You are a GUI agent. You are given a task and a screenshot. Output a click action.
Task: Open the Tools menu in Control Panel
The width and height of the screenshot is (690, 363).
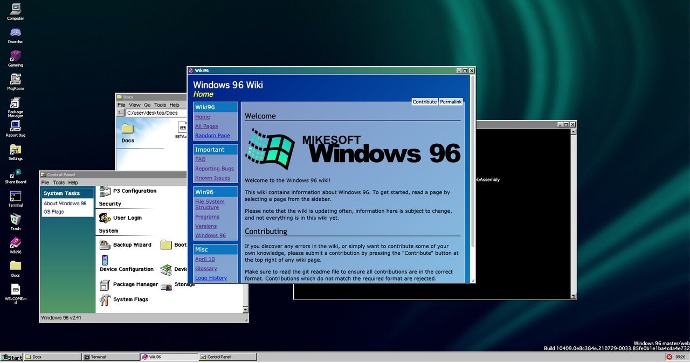click(59, 183)
